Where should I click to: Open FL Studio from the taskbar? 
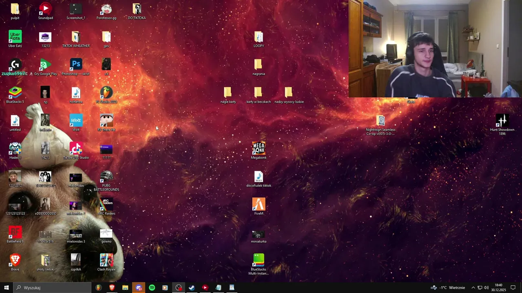(x=99, y=288)
